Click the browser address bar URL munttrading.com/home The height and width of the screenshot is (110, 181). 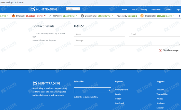[x=12, y=2]
